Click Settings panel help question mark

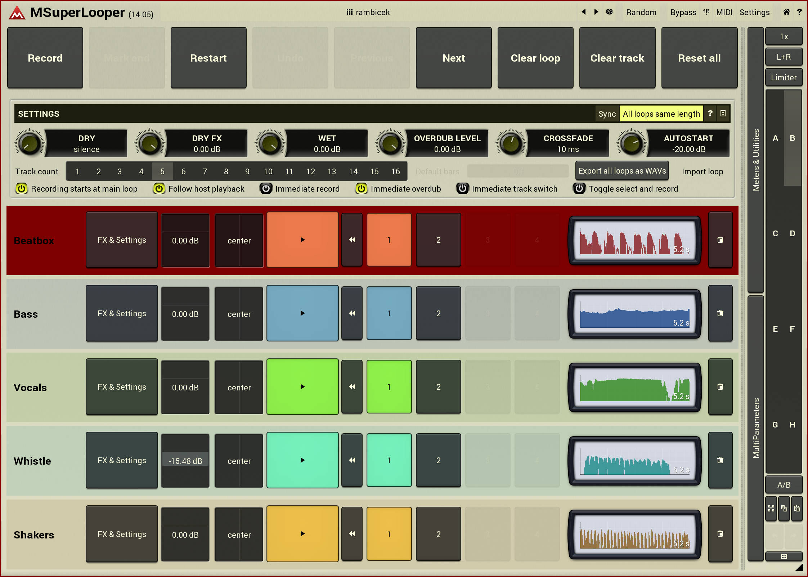710,113
